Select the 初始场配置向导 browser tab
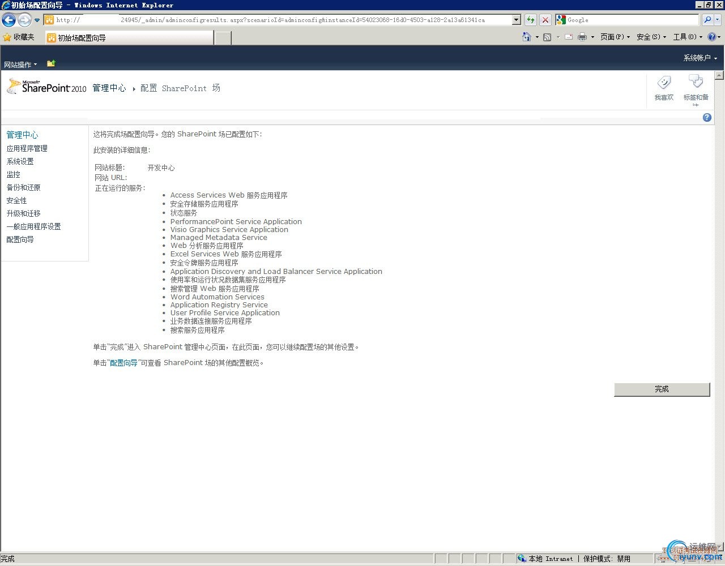 tap(129, 38)
